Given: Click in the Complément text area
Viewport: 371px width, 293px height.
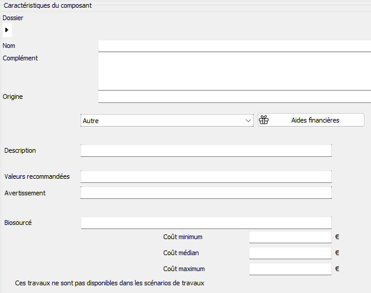Looking at the screenshot, I should click(x=235, y=72).
